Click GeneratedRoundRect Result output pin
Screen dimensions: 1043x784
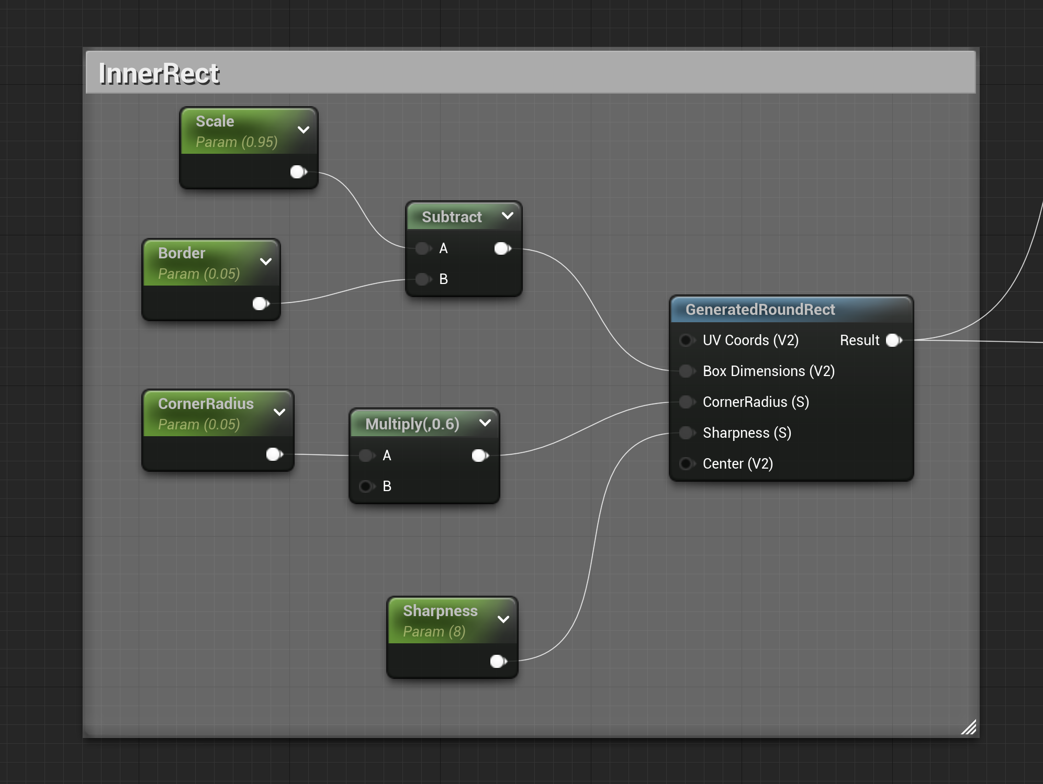(x=893, y=340)
